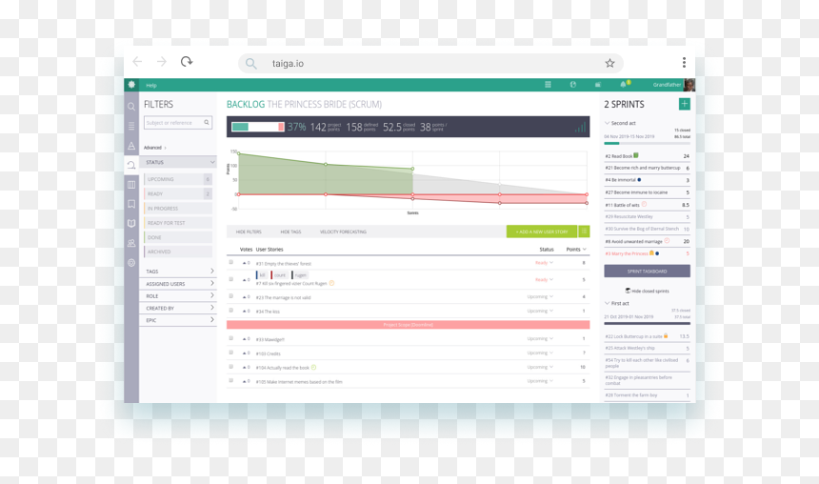
Task: Bookmark the page with the star icon
Action: click(609, 63)
